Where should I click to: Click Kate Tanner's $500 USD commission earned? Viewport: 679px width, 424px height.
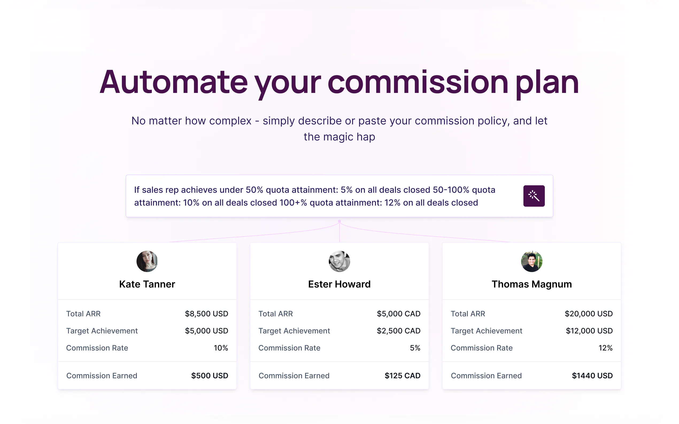tap(209, 375)
